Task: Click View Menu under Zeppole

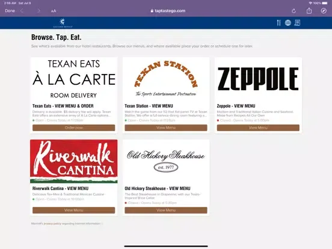Action: [258, 128]
